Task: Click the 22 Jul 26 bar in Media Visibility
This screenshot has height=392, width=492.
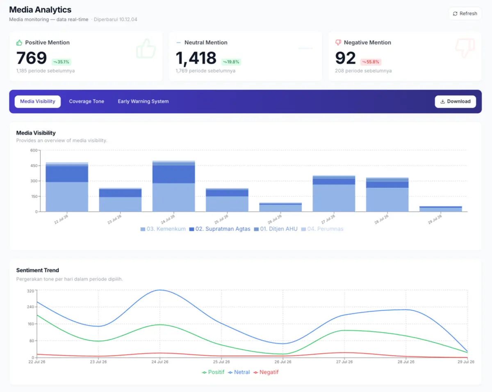Action: click(x=67, y=187)
